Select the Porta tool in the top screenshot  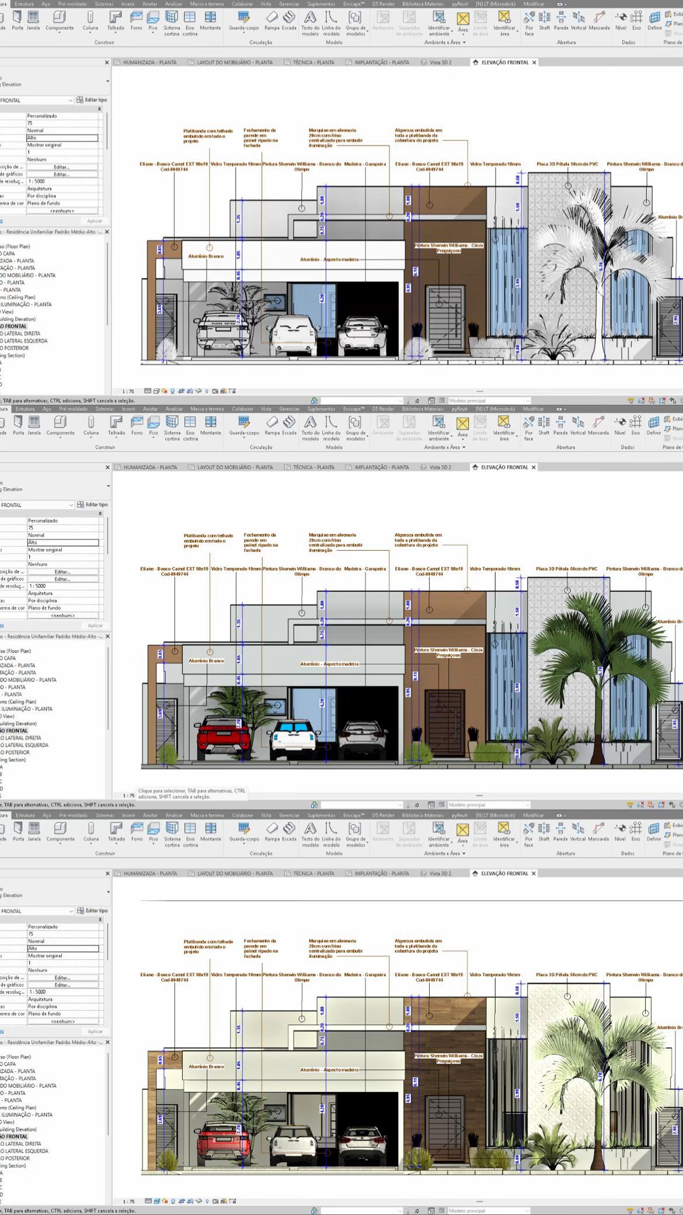coord(18,20)
